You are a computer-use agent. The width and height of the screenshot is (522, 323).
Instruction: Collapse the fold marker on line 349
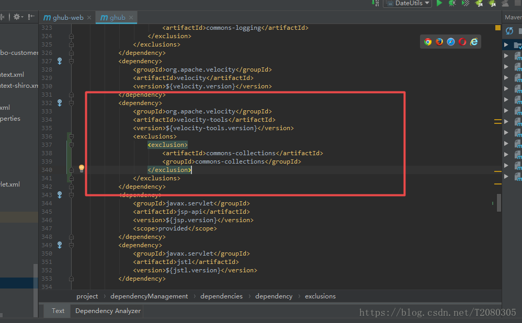pyautogui.click(x=71, y=245)
